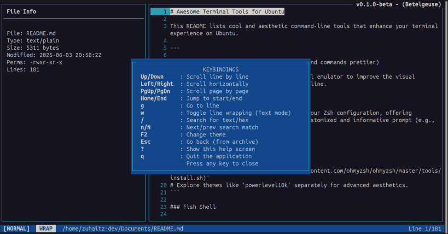
Task: Click the 'PgUp/PgDn' scroll page row
Action: point(194,91)
